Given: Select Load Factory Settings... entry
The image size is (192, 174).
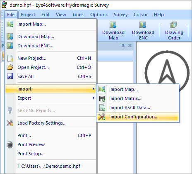Looking at the screenshot, I should [x=50, y=123].
